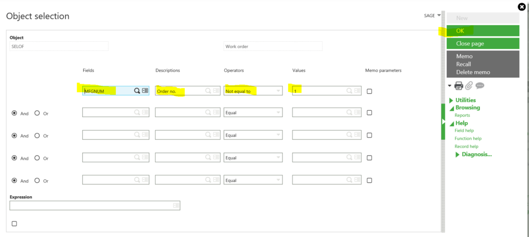
Task: Enable the checkbox below the Expression field
Action: (x=14, y=224)
